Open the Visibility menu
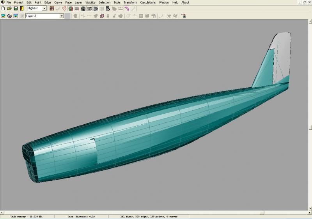The image size is (312, 219). [x=90, y=2]
